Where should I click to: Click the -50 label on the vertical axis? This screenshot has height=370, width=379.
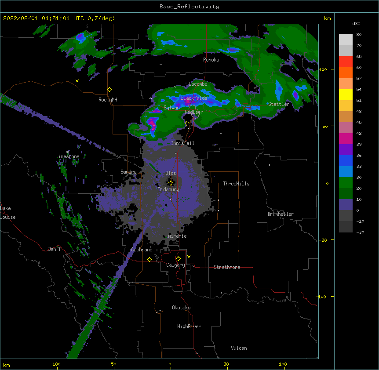323,240
